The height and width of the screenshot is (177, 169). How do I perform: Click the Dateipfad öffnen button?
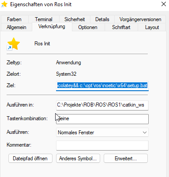point(30,159)
